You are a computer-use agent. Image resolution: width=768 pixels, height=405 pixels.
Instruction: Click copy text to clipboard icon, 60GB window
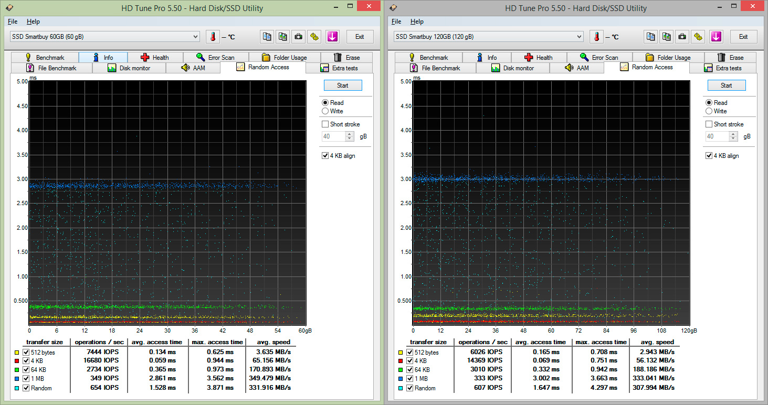pyautogui.click(x=267, y=37)
